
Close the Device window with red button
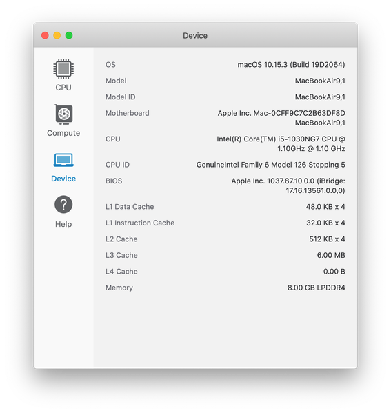(x=45, y=35)
